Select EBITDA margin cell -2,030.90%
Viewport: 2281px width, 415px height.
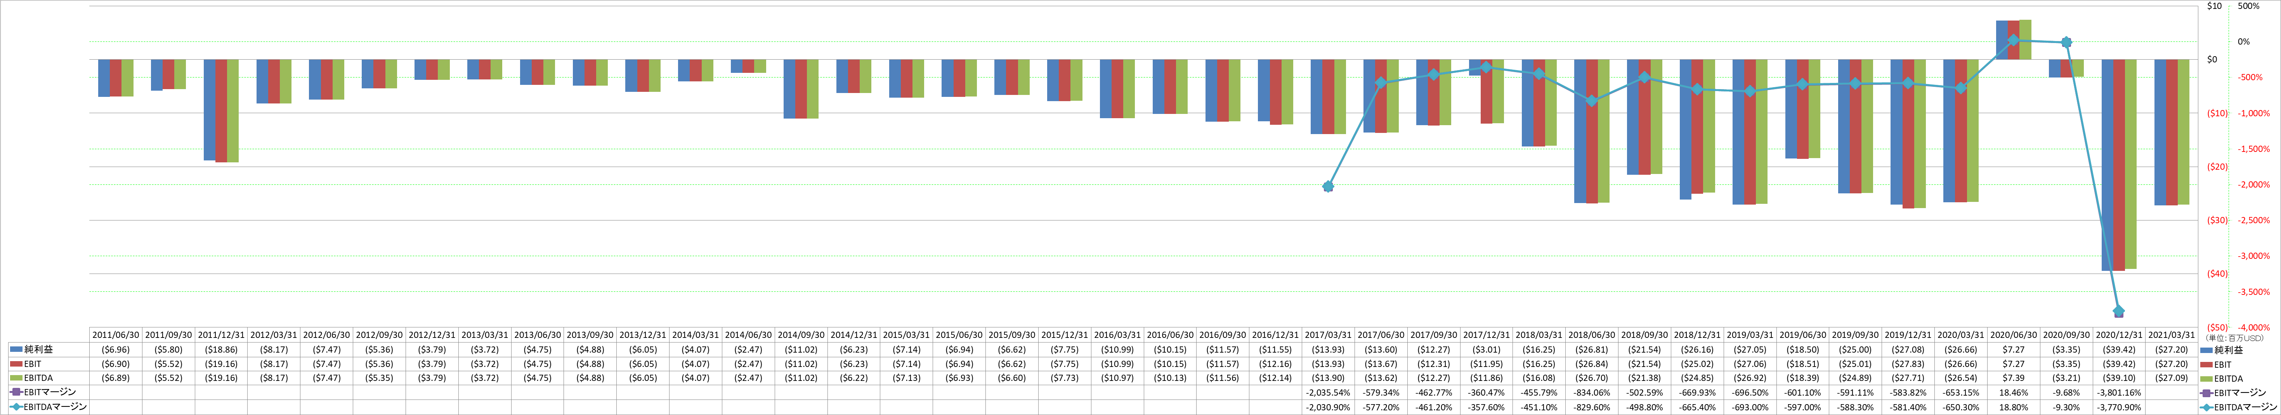[x=1328, y=406]
